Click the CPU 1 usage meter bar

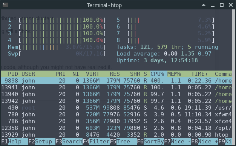[x=62, y=20]
